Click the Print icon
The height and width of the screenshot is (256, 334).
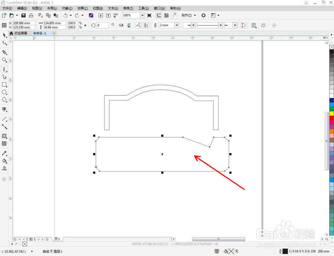31,15
